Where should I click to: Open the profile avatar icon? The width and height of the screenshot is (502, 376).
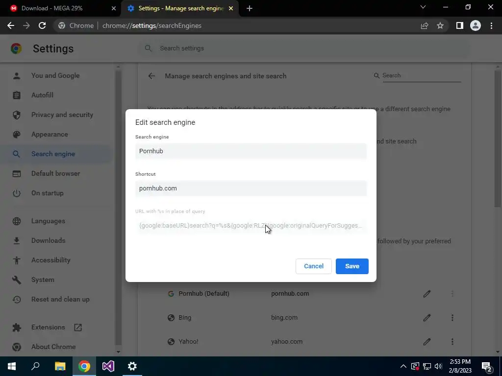pos(476,25)
